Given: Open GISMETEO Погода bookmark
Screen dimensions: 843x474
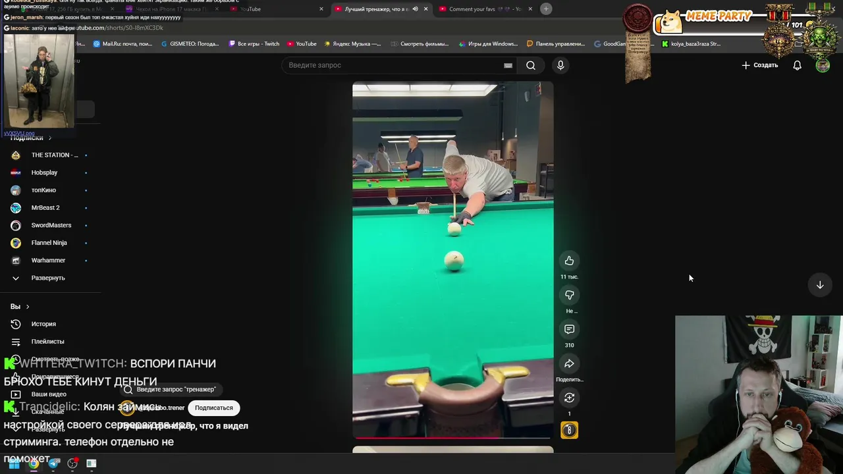Looking at the screenshot, I should pyautogui.click(x=190, y=44).
